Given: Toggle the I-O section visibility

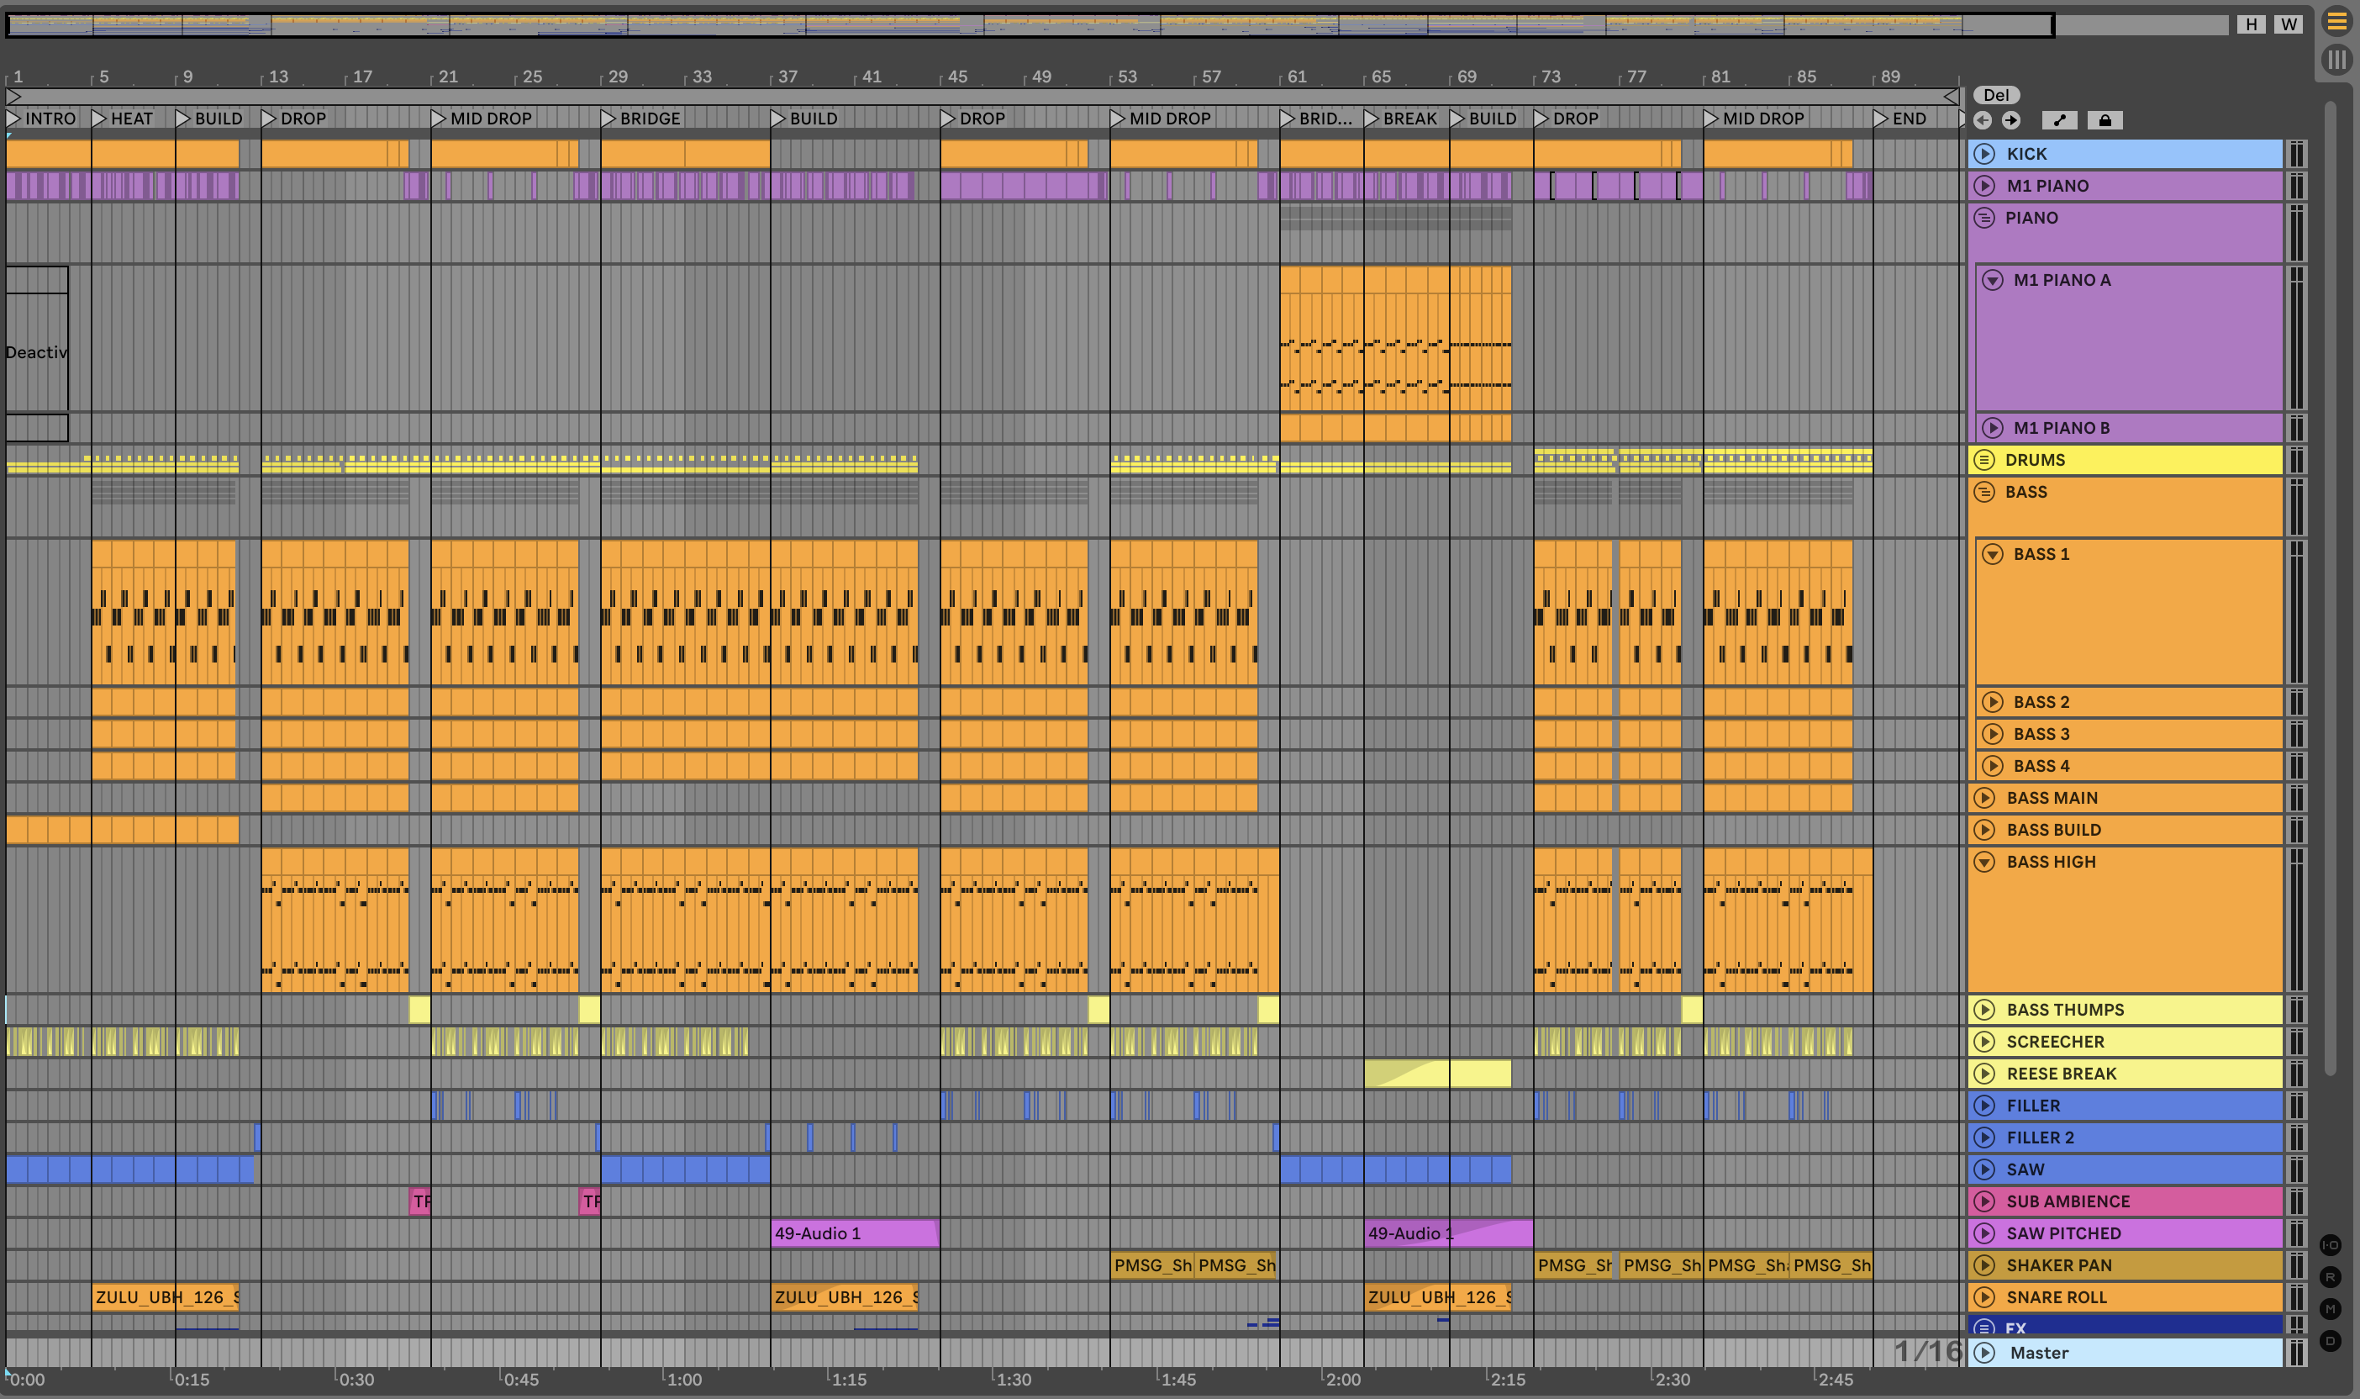Looking at the screenshot, I should coord(2330,1245).
